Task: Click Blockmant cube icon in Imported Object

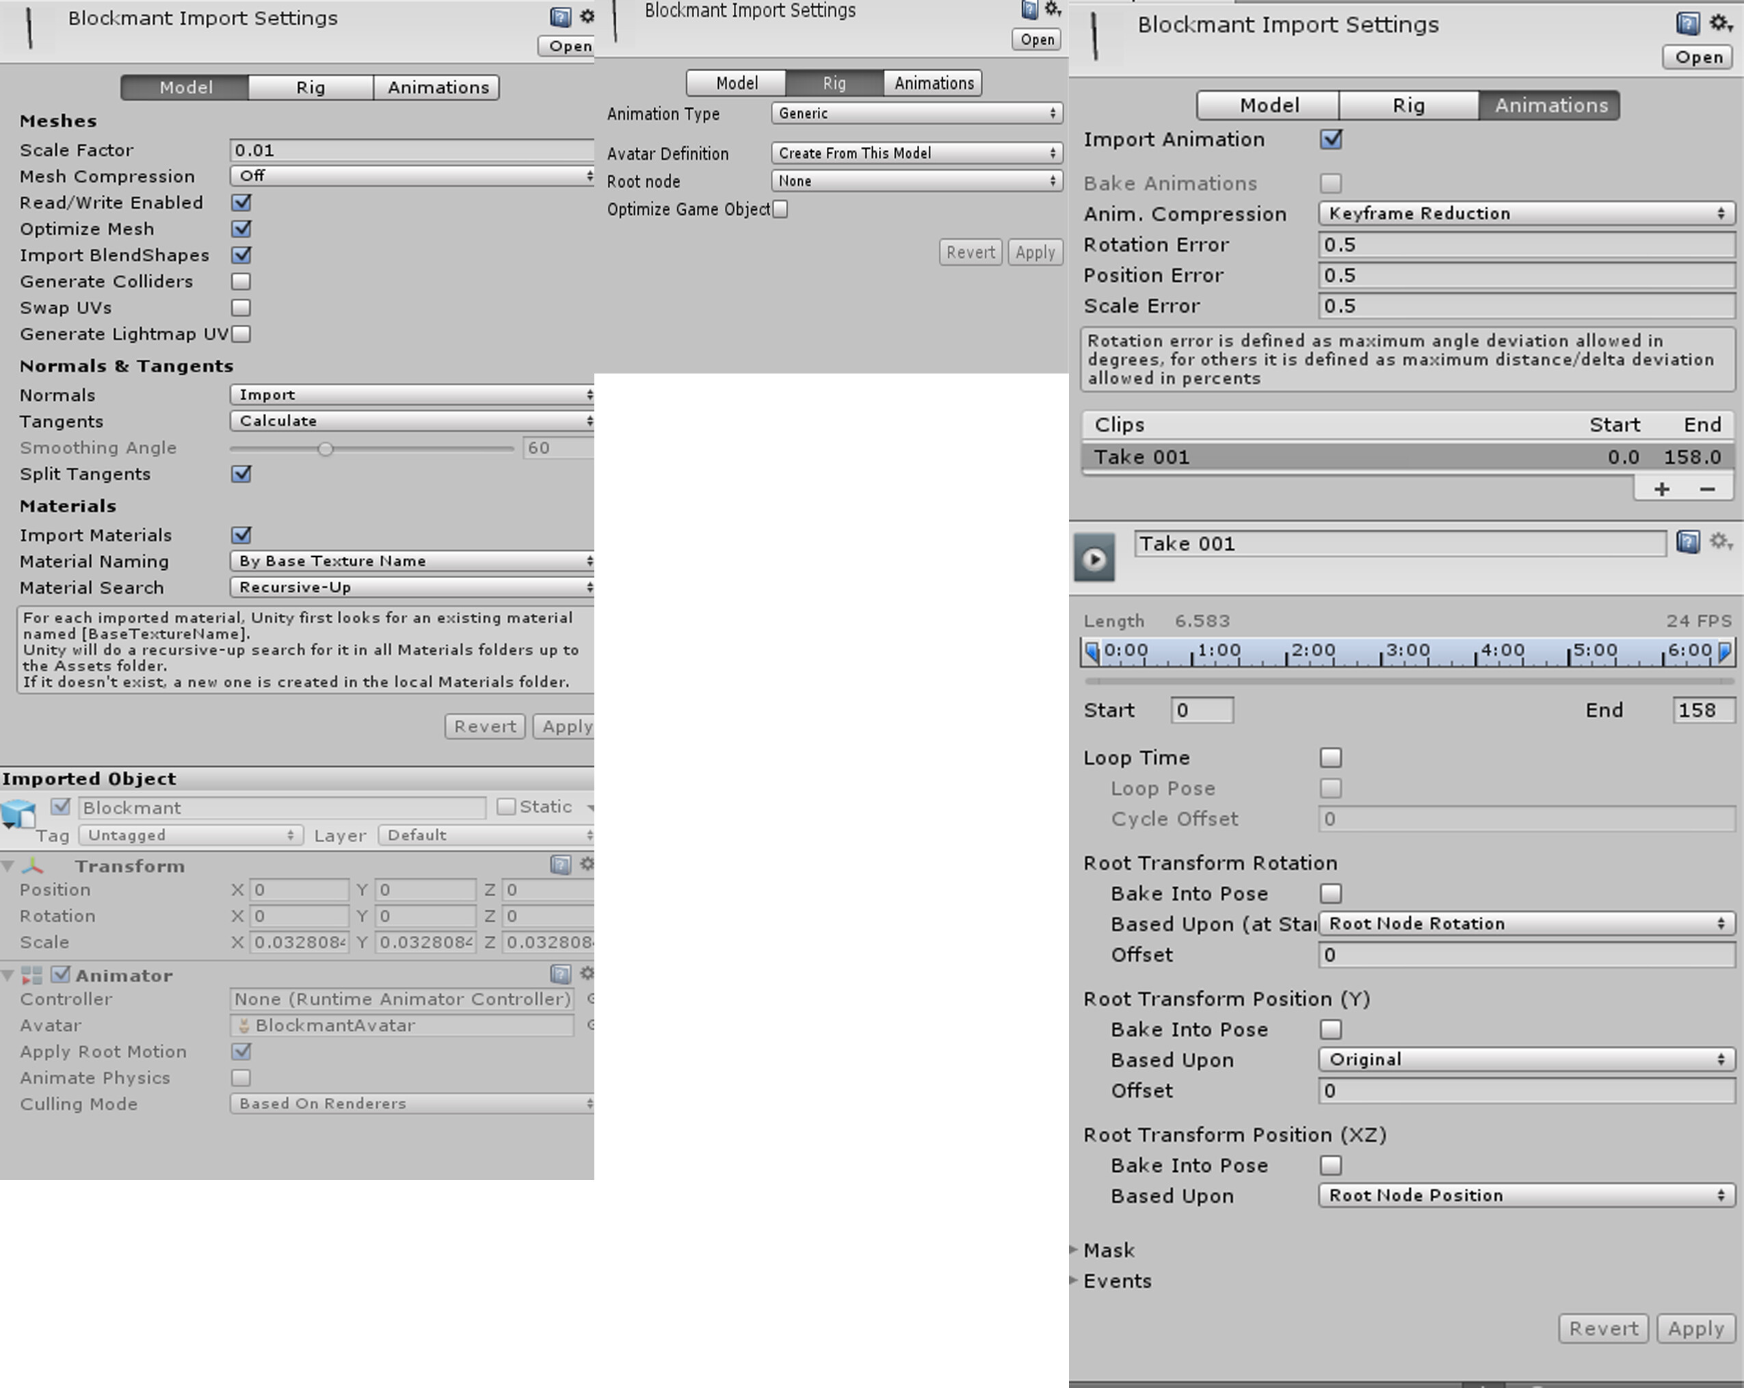Action: click(x=18, y=813)
